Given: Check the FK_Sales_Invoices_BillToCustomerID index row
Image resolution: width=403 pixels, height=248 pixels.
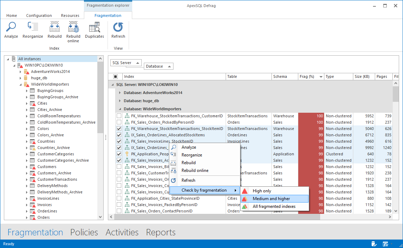Looking at the screenshot, I should (119, 167).
